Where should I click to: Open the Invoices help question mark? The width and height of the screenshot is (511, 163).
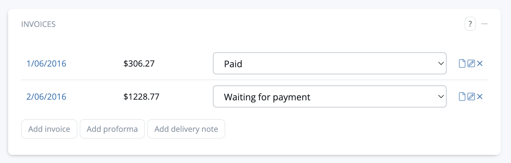[470, 24]
